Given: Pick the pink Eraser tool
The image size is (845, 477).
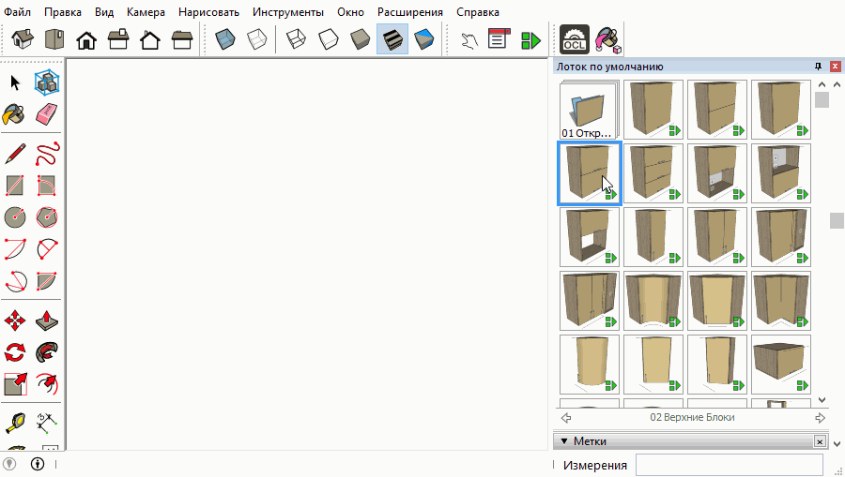Looking at the screenshot, I should 47,114.
